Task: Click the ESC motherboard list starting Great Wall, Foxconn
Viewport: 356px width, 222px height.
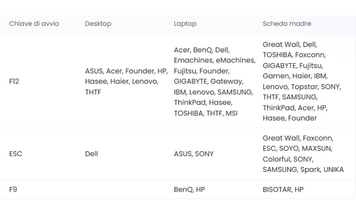Action: point(303,154)
